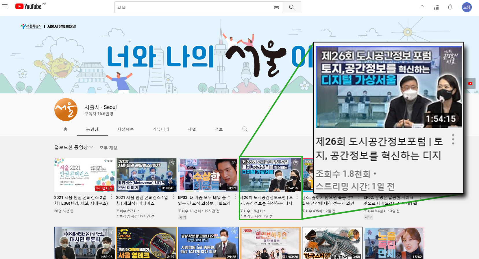Screen dimensions: 479x259
Task: Open the 노을 졸립 만세 15:42 thumbnail
Action: 394,243
